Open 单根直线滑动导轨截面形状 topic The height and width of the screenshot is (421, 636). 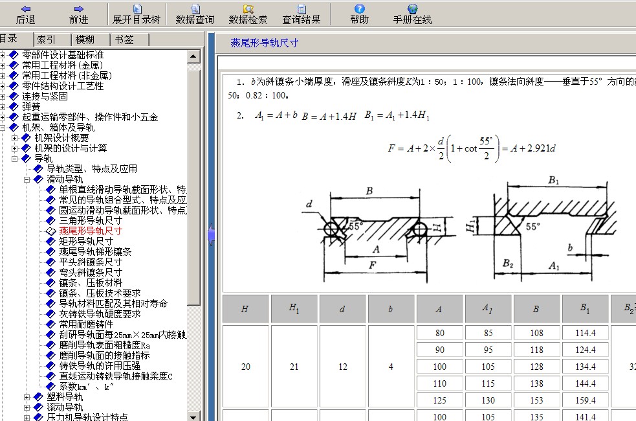(122, 190)
